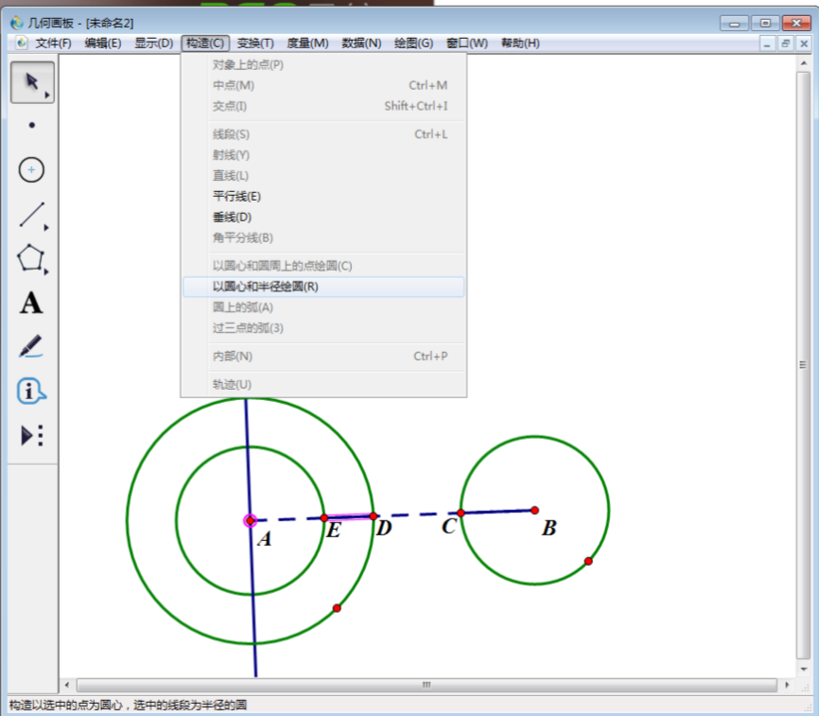The width and height of the screenshot is (819, 716).
Task: Click the 线段(S) menu entry
Action: (x=323, y=134)
